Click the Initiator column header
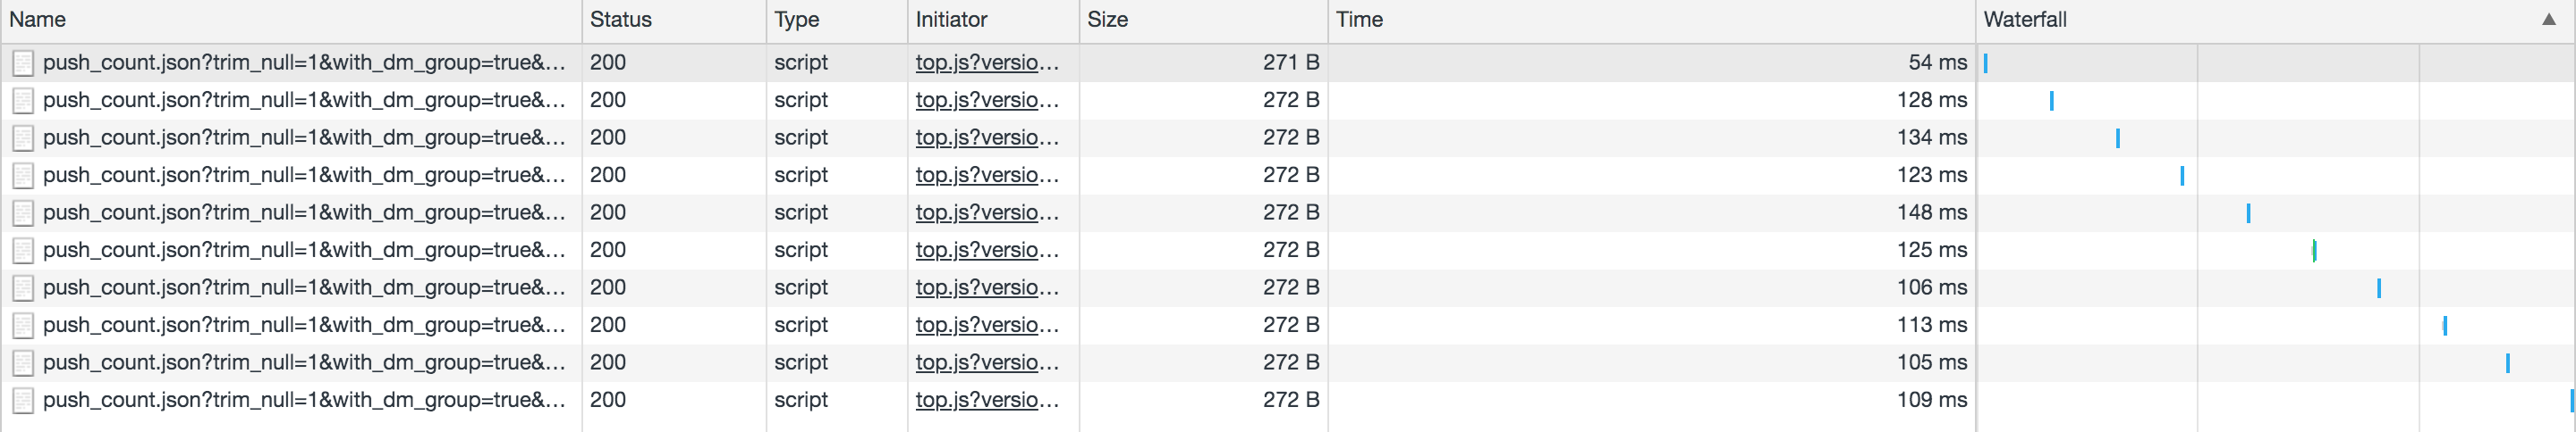The height and width of the screenshot is (432, 2576). pos(951,20)
